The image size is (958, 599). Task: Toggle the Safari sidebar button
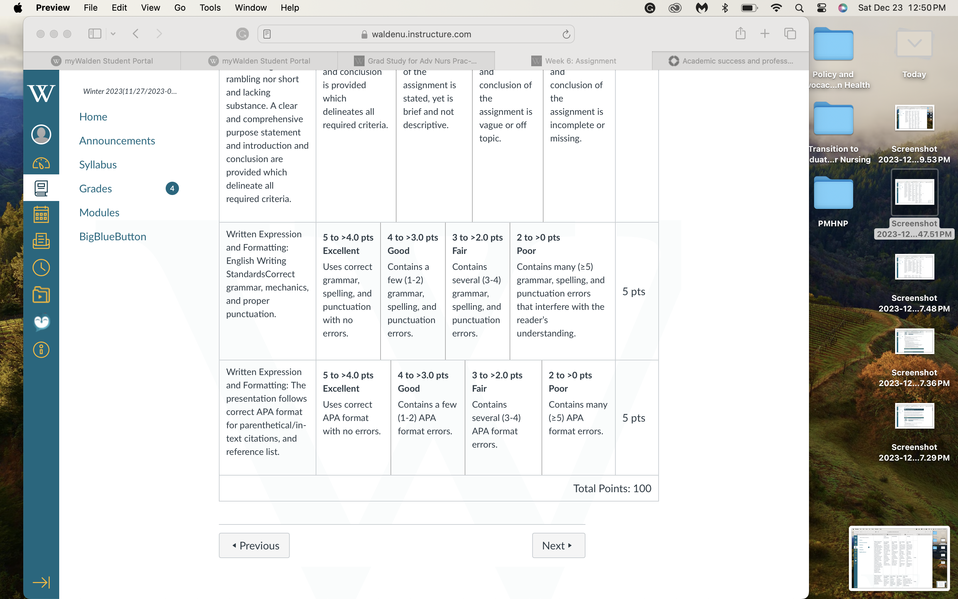(x=94, y=34)
